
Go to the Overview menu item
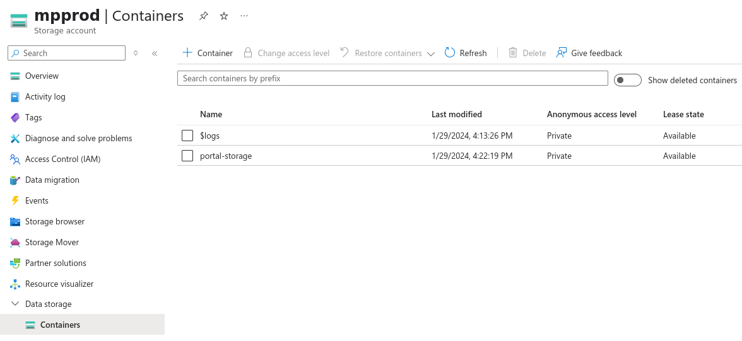coord(42,76)
